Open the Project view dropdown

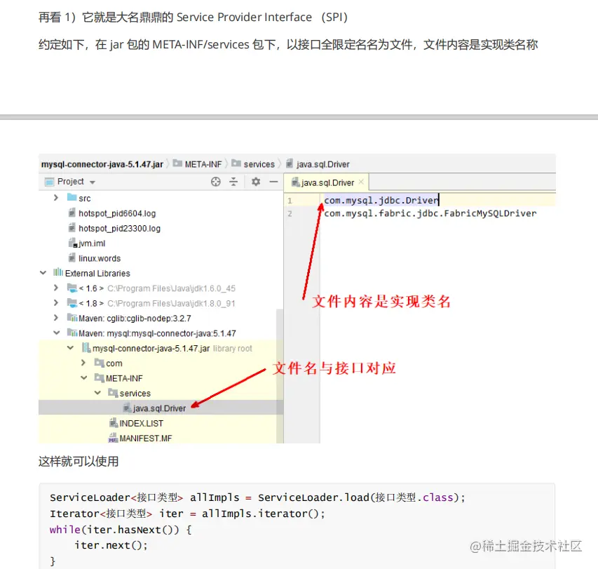coord(93,182)
